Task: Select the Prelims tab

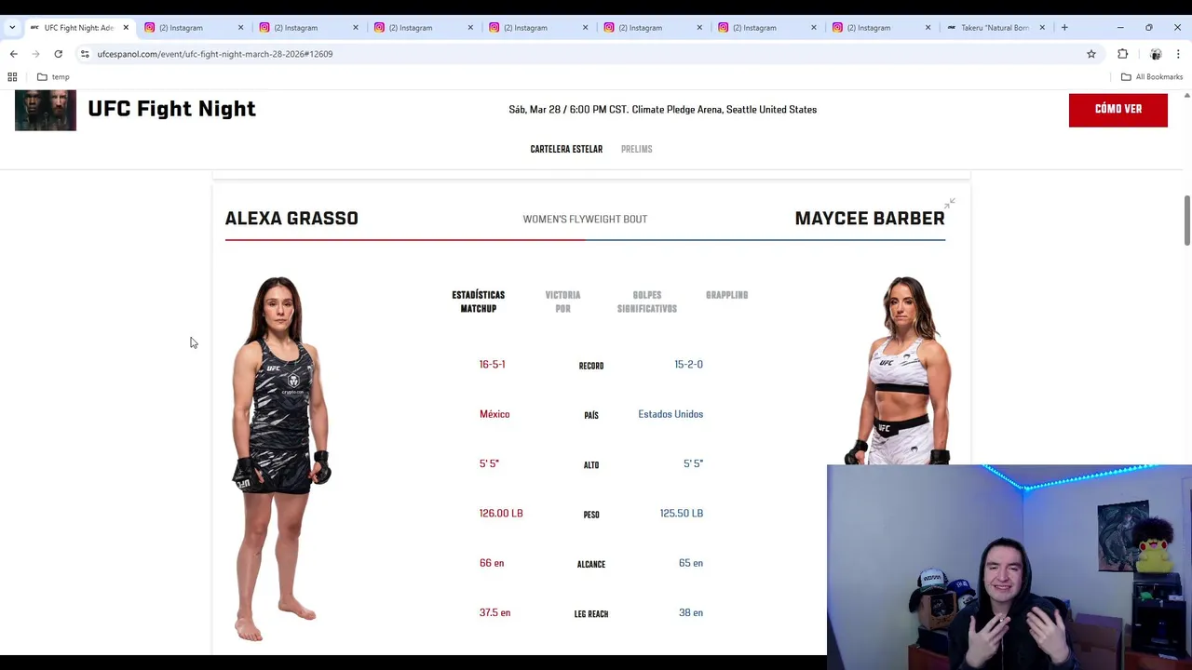Action: [x=637, y=149]
